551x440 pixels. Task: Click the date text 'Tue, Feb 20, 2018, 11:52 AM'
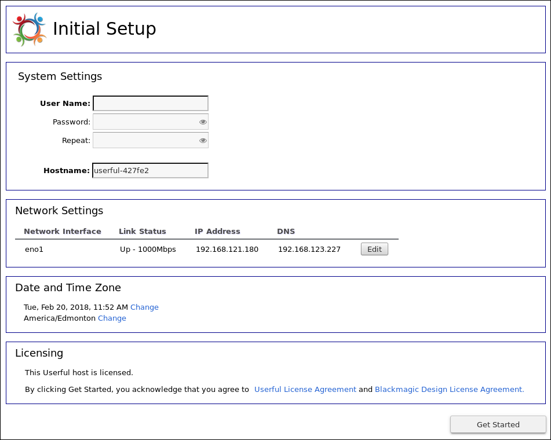coord(76,307)
